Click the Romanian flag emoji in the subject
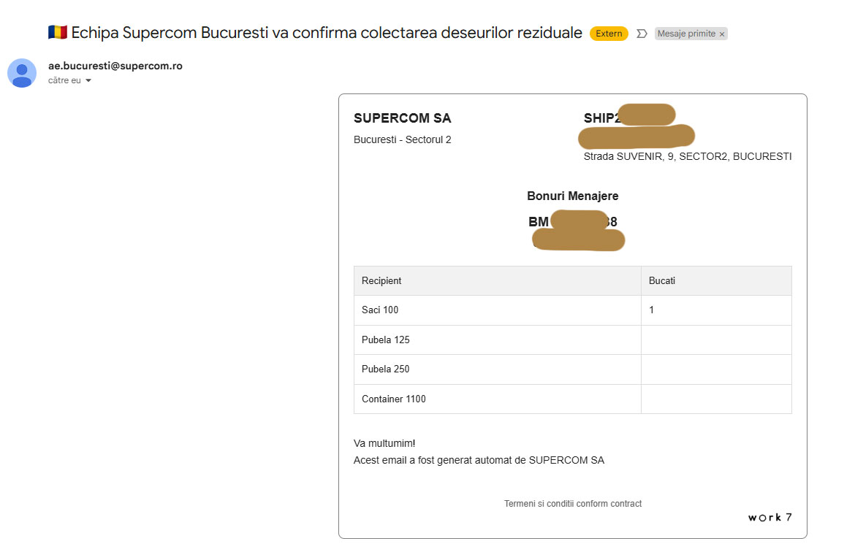The width and height of the screenshot is (855, 552). click(57, 32)
